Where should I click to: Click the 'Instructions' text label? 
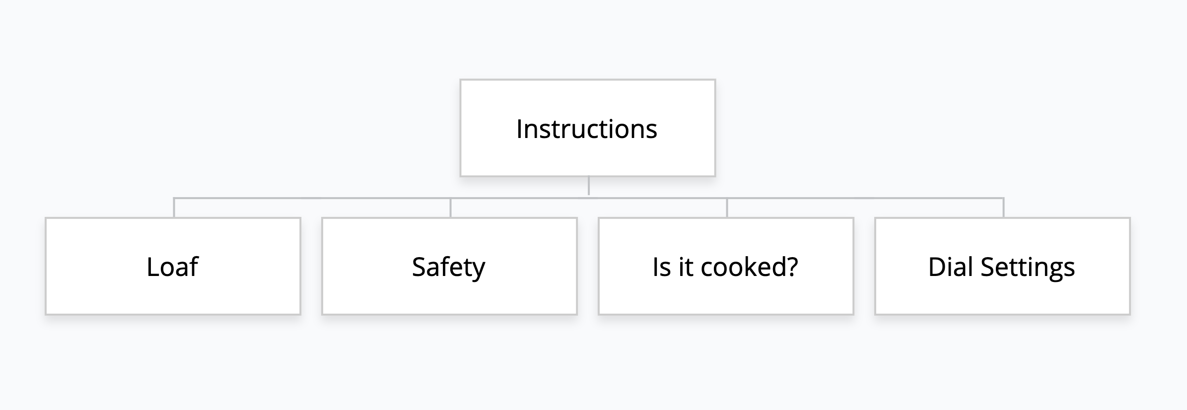pyautogui.click(x=587, y=129)
